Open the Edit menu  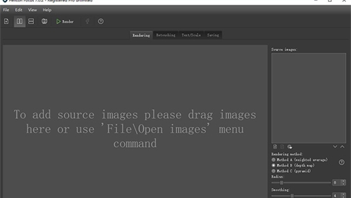point(19,10)
